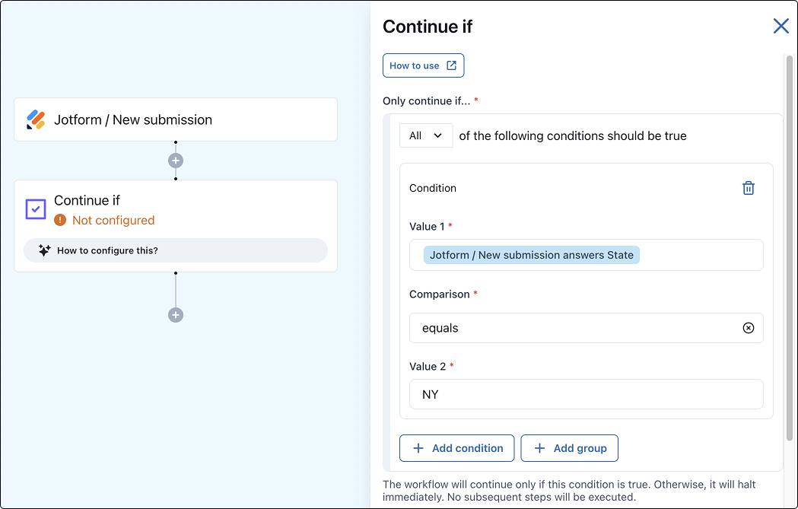
Task: Click the Add group button
Action: (x=570, y=448)
